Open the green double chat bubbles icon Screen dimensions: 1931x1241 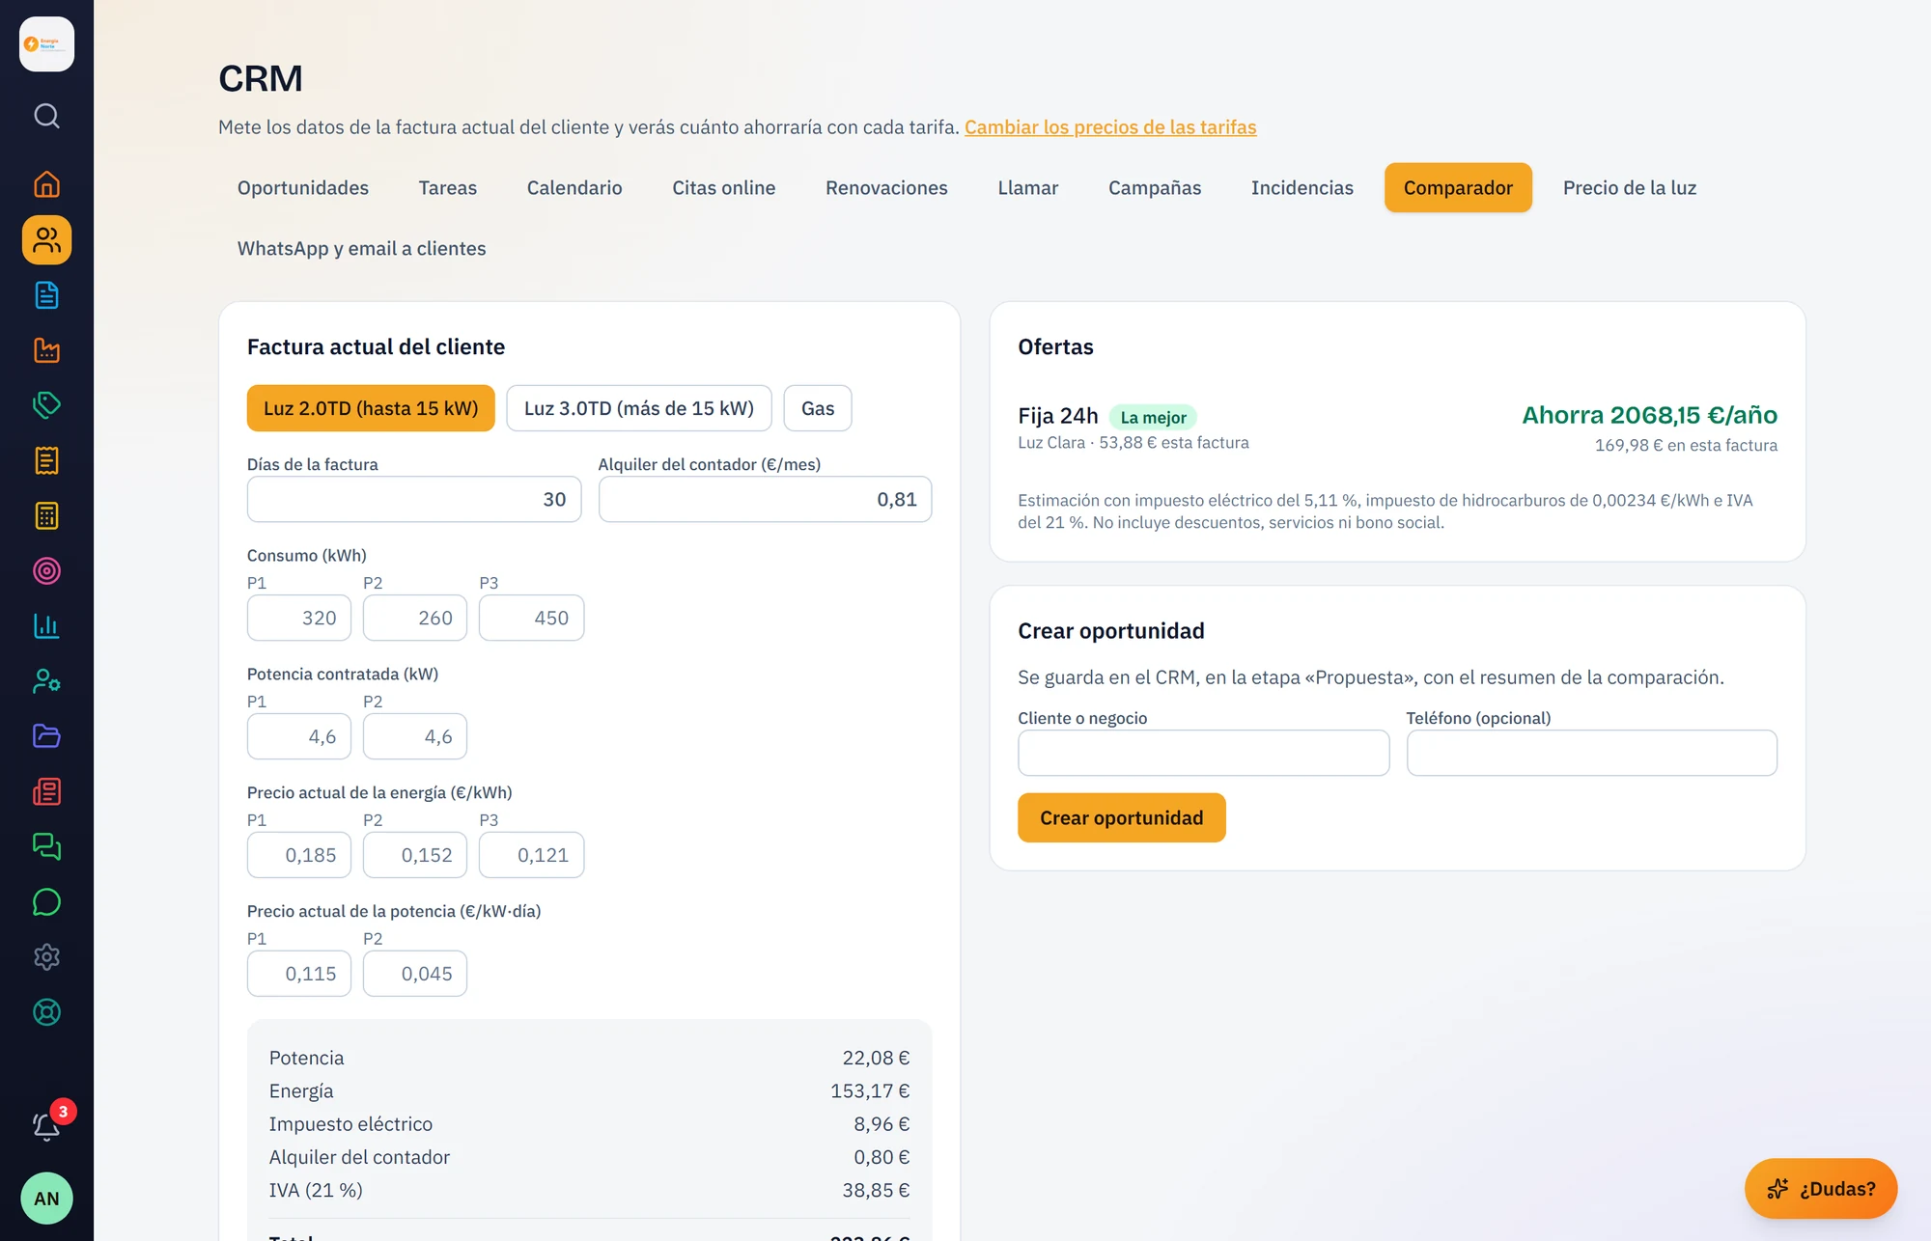46,847
